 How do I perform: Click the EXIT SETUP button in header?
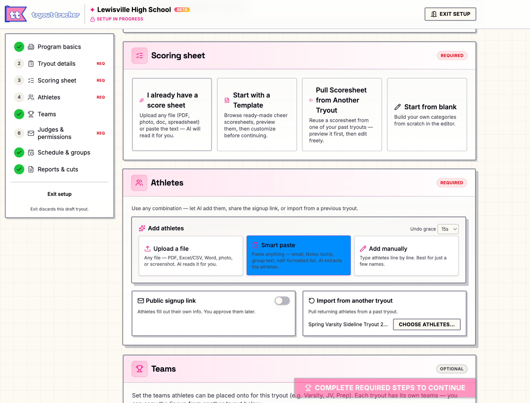[450, 14]
